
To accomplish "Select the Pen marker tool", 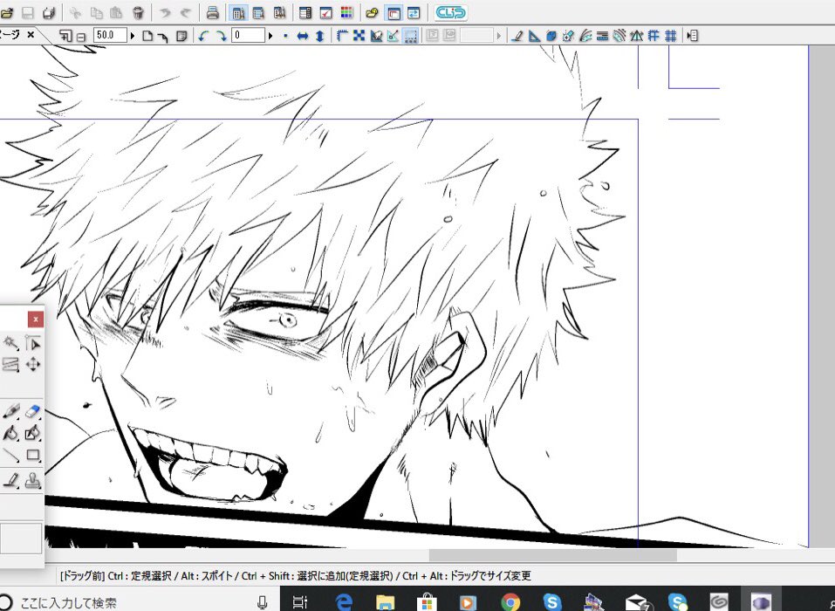I will pos(10,411).
